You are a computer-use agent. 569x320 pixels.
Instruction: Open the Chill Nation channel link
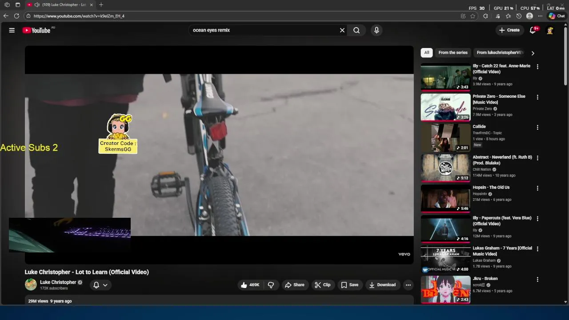click(x=482, y=169)
